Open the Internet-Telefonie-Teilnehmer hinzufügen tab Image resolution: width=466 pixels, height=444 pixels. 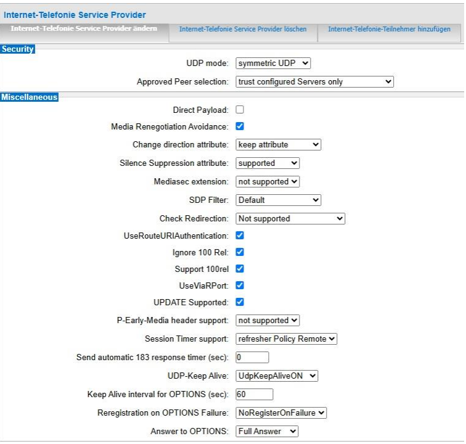(389, 30)
